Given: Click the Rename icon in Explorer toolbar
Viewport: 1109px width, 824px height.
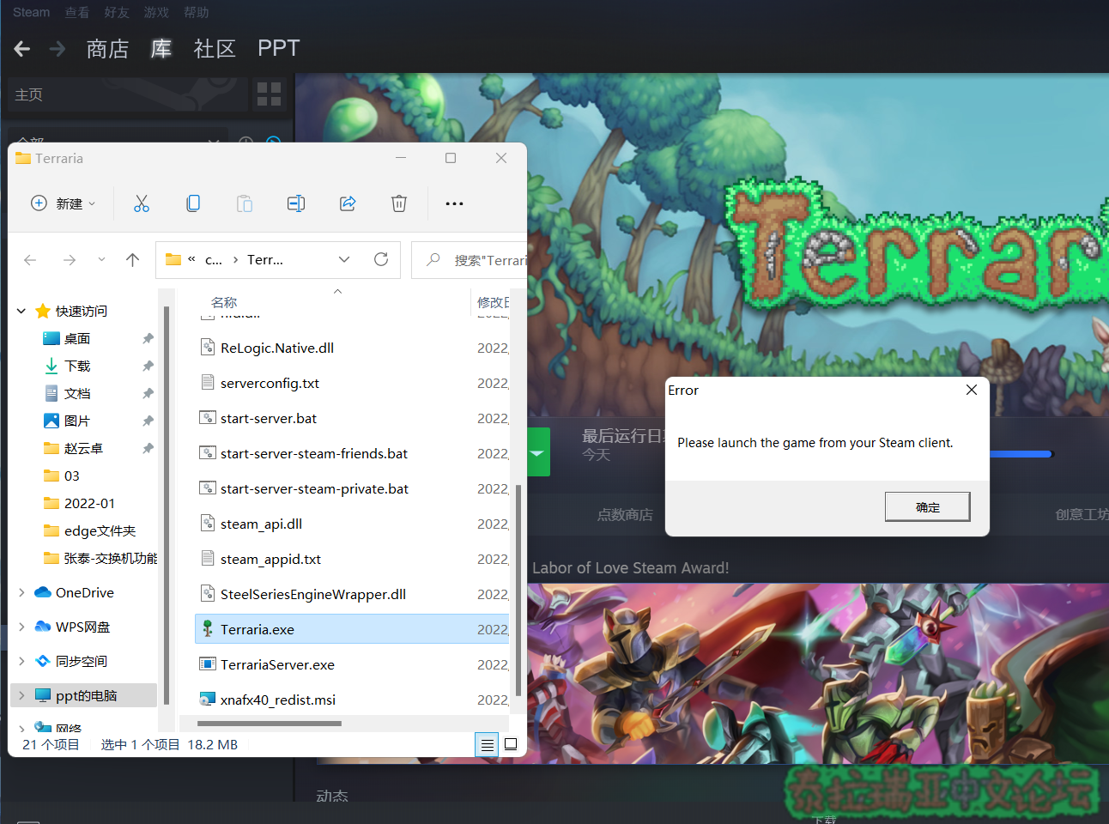Looking at the screenshot, I should coord(296,203).
